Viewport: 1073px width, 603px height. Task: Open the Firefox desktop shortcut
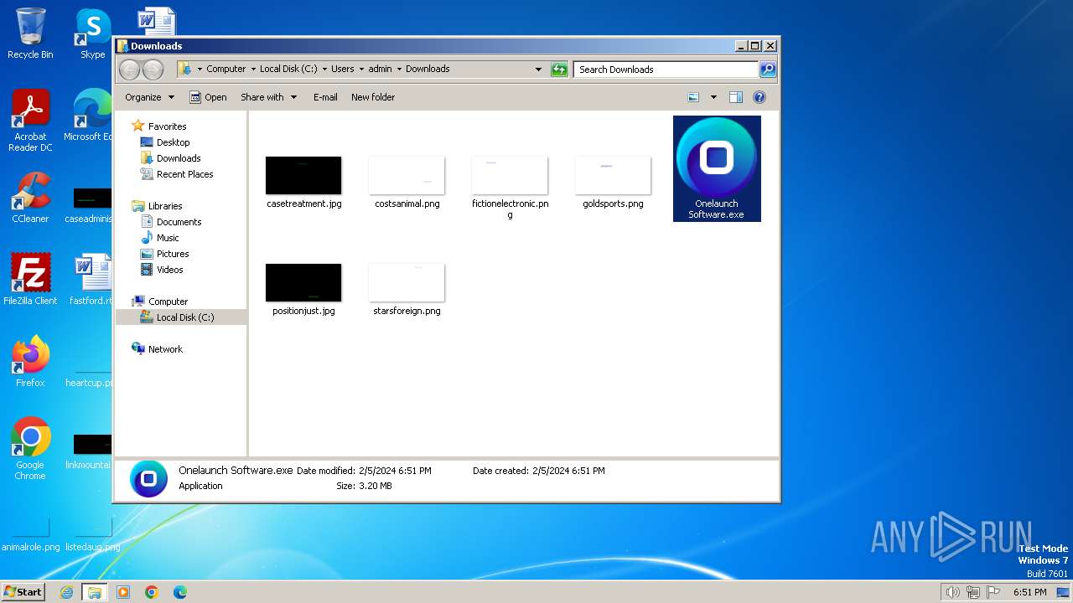30,361
